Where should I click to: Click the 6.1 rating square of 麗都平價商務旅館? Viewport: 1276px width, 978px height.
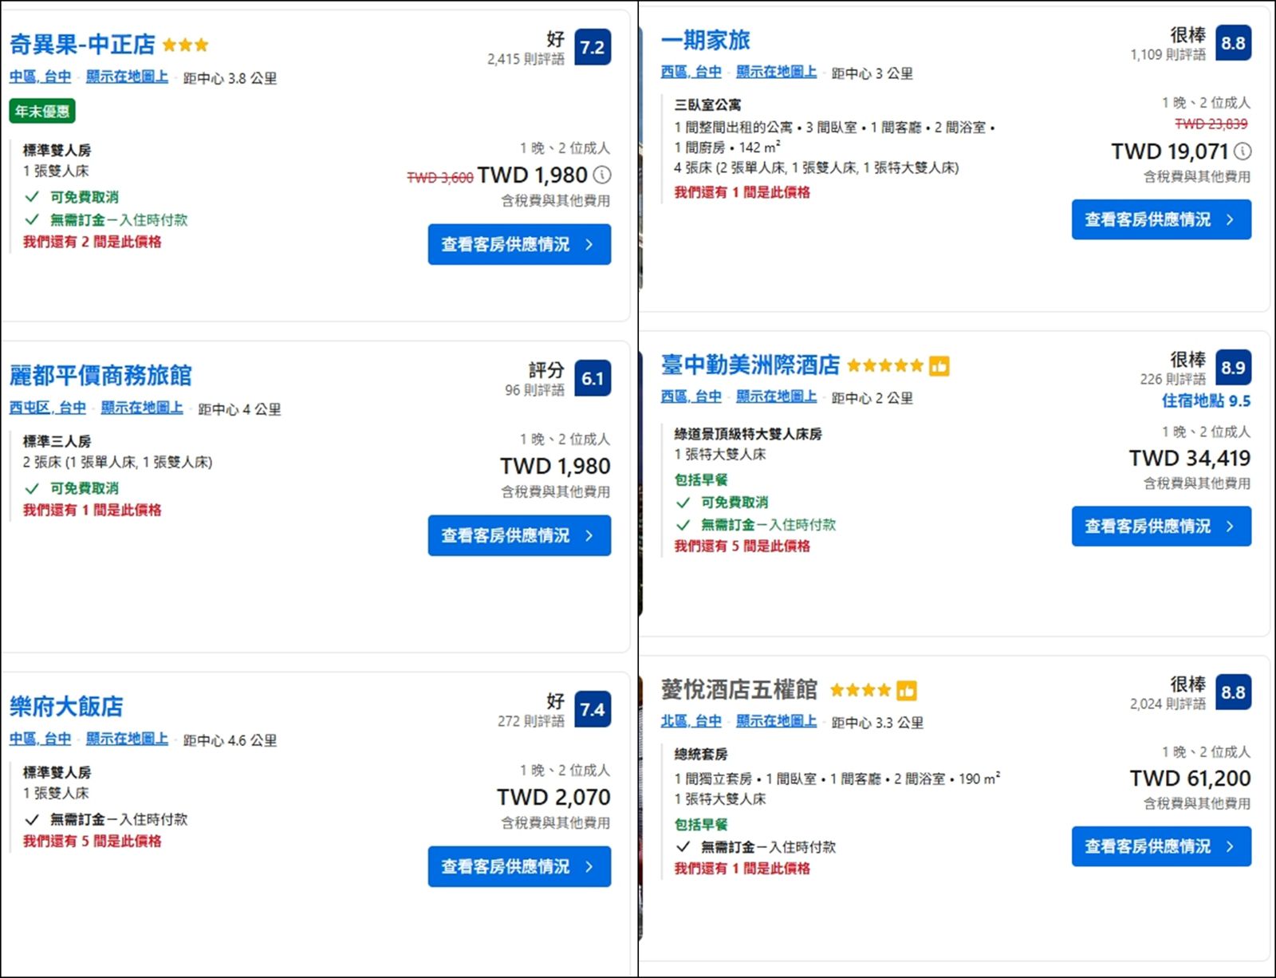[x=591, y=379]
